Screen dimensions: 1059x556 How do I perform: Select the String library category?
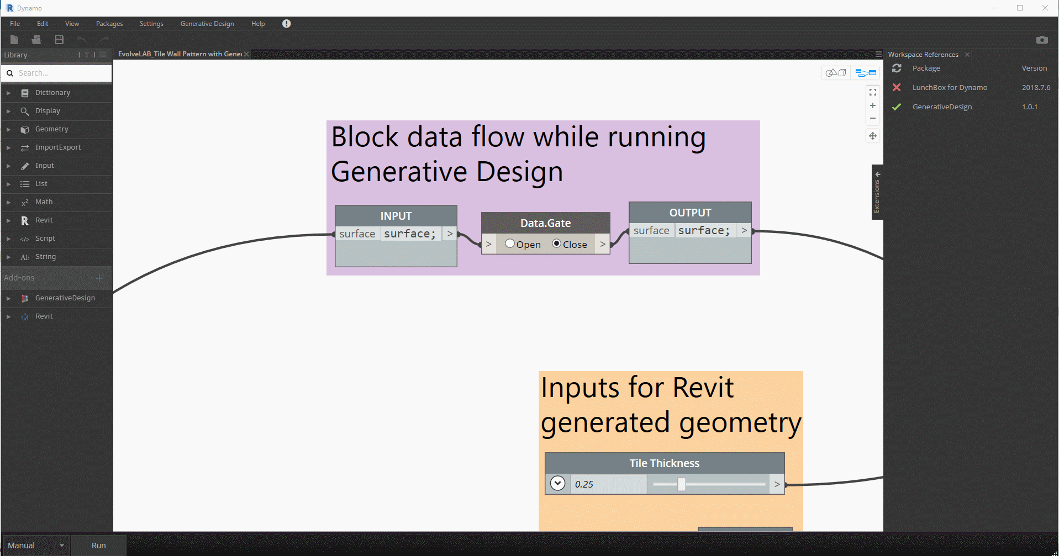56,257
